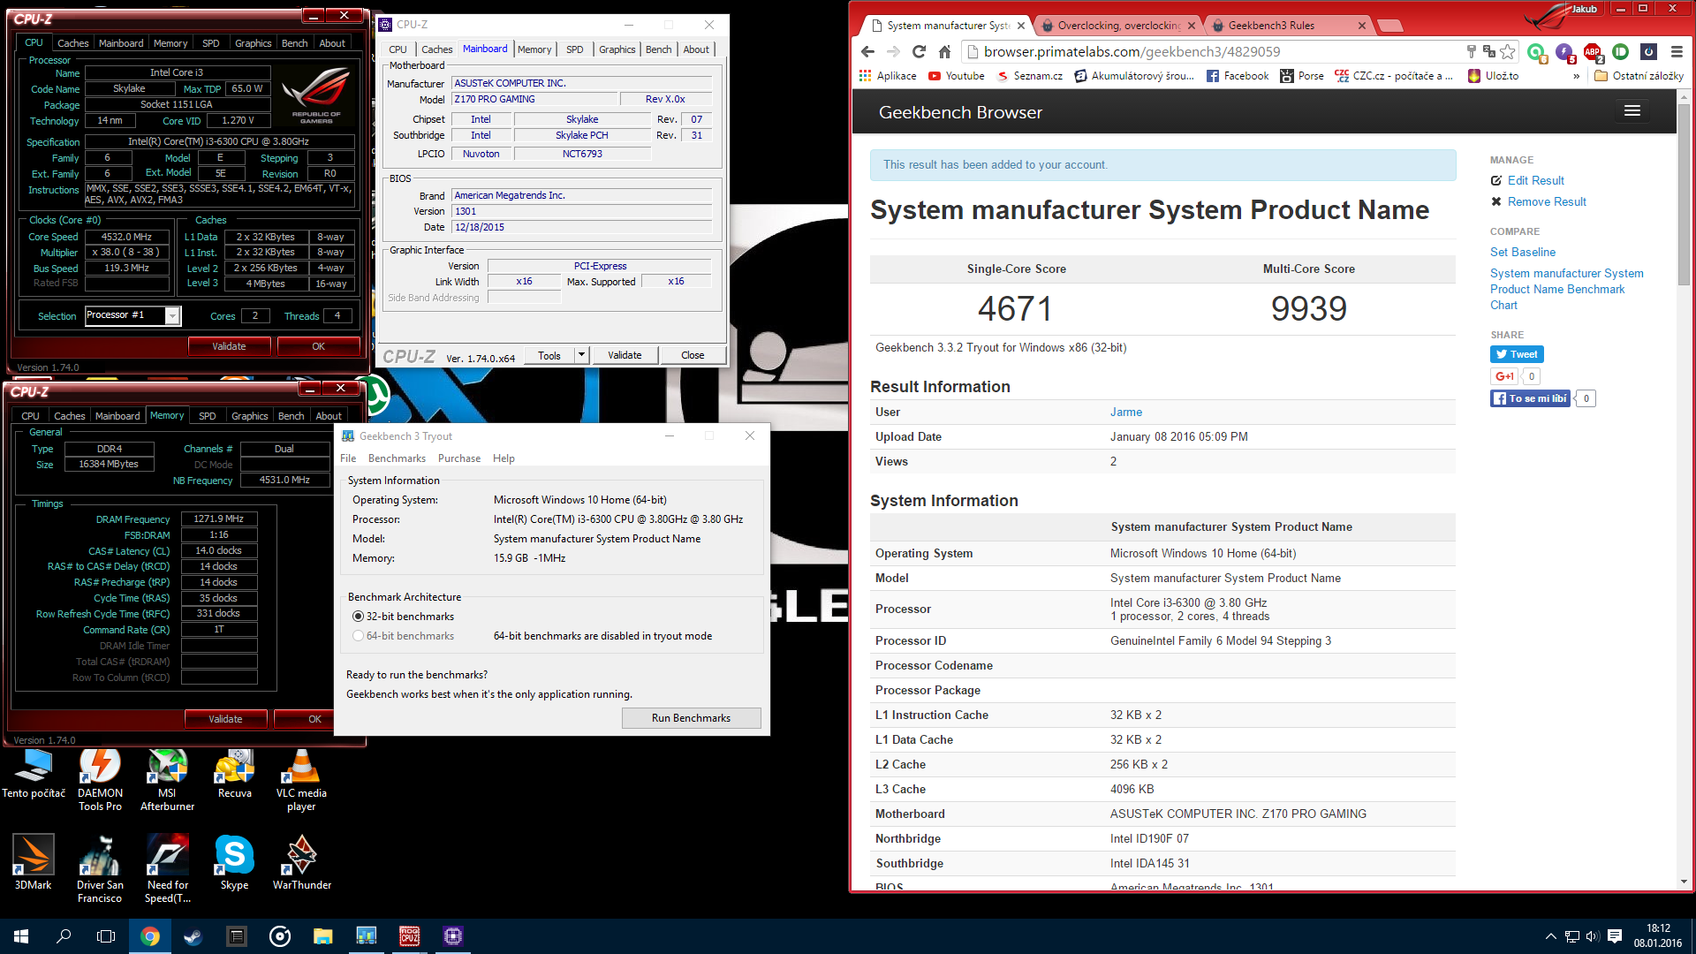1696x954 pixels.
Task: Launch Driver San Francisco shortcut
Action: (x=100, y=869)
